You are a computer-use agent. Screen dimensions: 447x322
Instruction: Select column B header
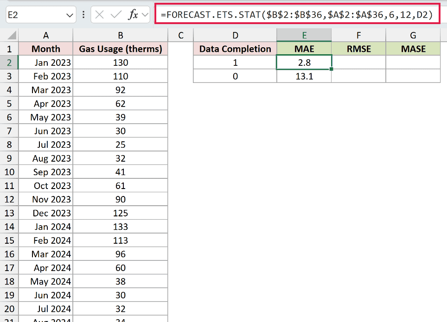120,35
